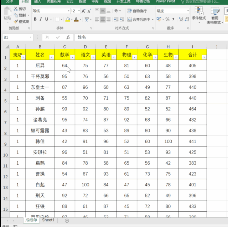Click the Copy (复制) icon
The height and width of the screenshot is (227, 228).
(x=16, y=15)
